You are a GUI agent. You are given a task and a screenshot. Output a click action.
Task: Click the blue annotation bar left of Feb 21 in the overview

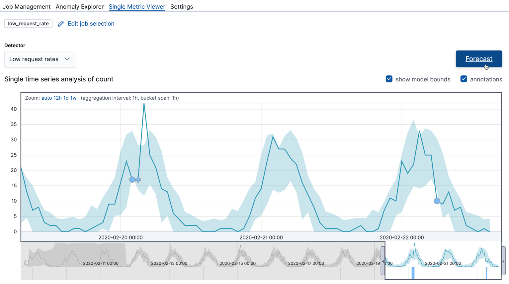[x=413, y=273]
